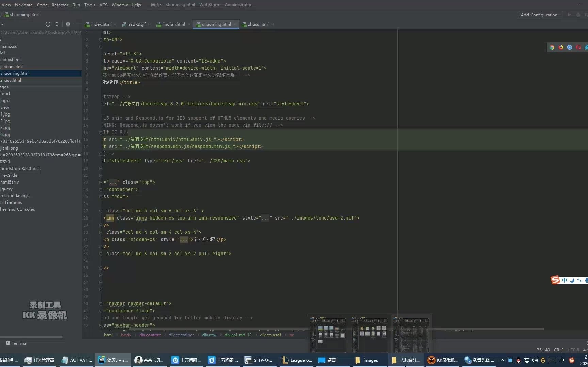This screenshot has width=588, height=367.
Task: Close the index.html tab
Action: [115, 24]
